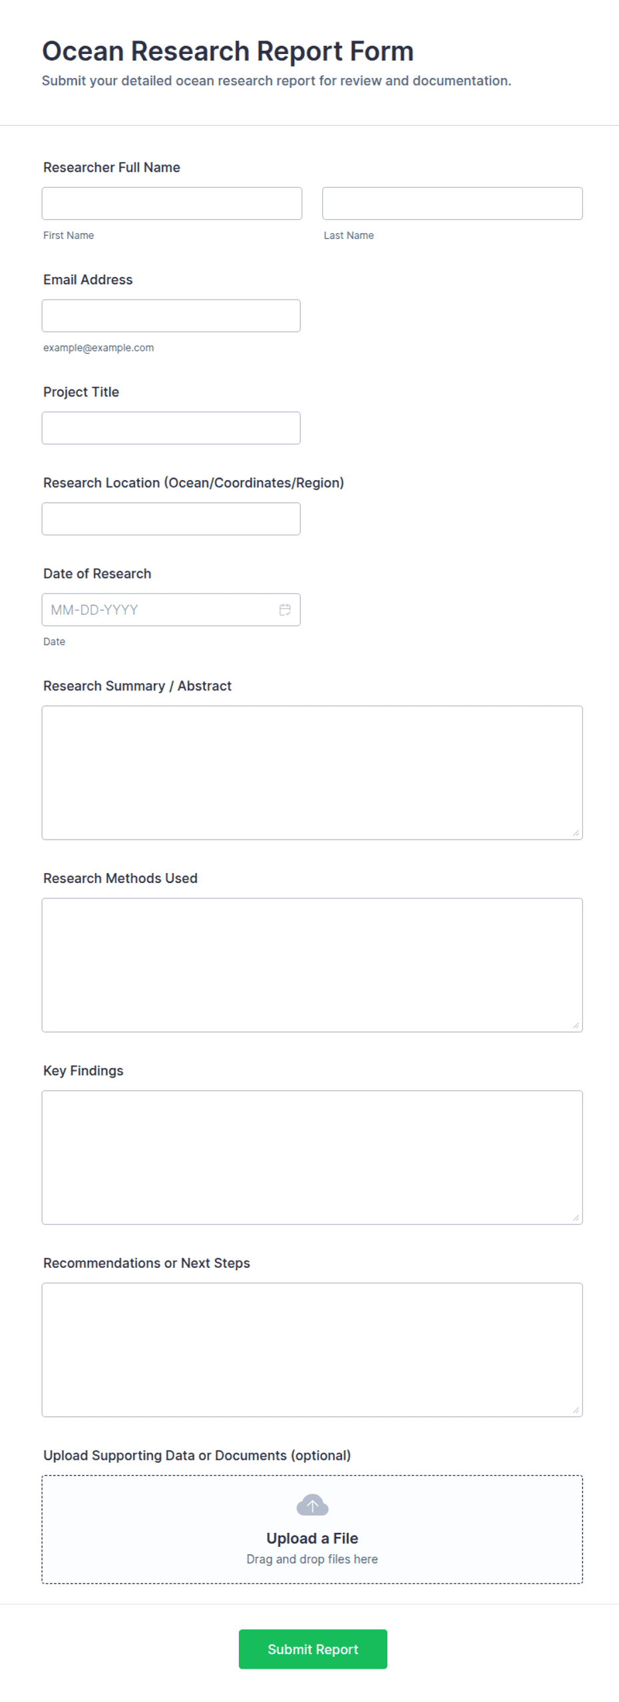Open the calendar date picker icon
Viewport: 619px width, 1702px height.
tap(285, 609)
